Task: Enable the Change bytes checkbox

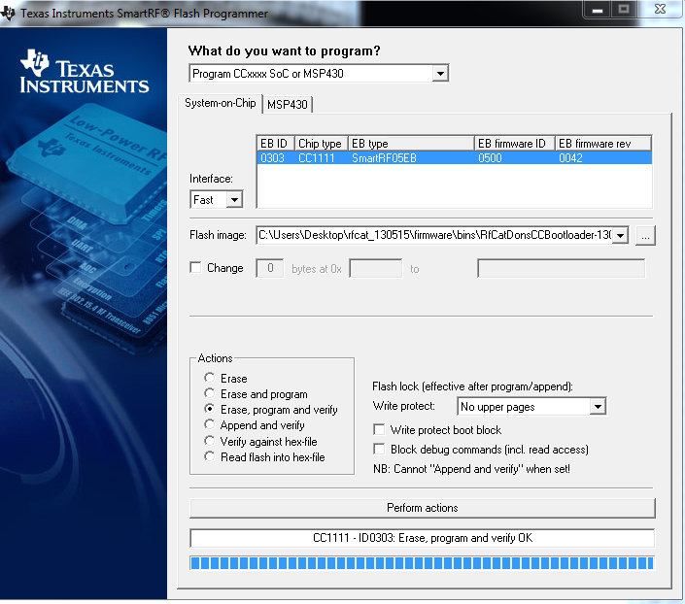Action: point(196,268)
